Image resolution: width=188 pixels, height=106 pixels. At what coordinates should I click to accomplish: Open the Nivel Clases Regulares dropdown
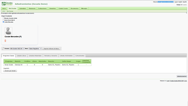pos(35,49)
